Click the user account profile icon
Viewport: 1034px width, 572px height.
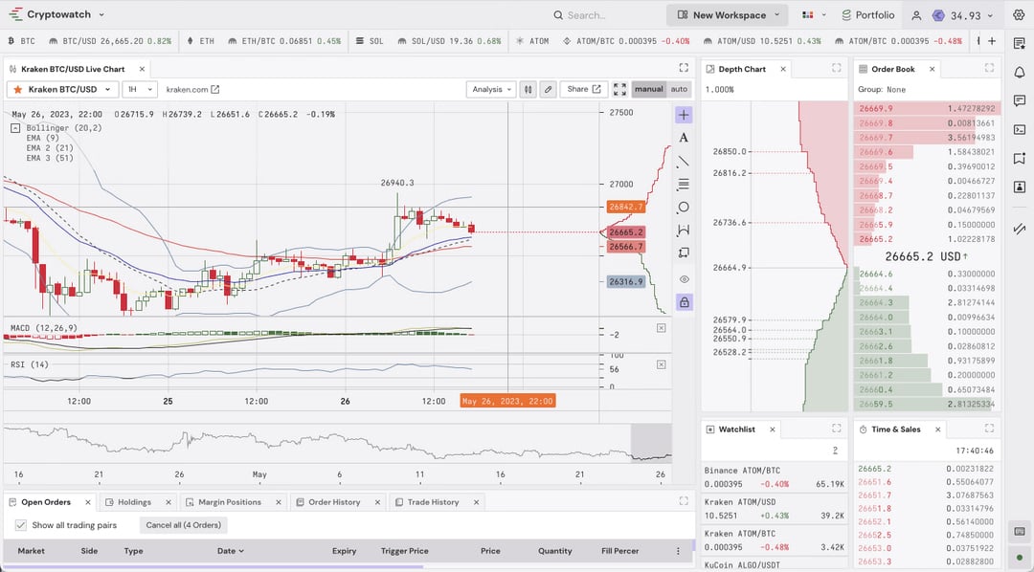[x=916, y=15]
